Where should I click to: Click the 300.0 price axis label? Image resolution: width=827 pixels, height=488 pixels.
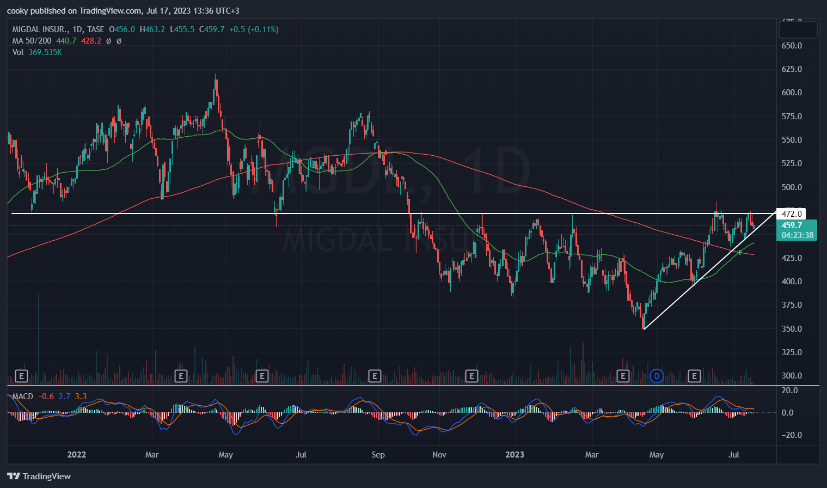click(792, 376)
